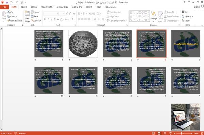Click Convert to SmartArt

pos(117,21)
